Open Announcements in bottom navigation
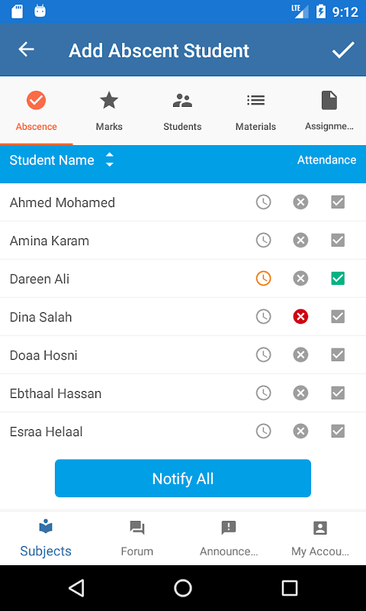This screenshot has width=366, height=611. [x=229, y=538]
